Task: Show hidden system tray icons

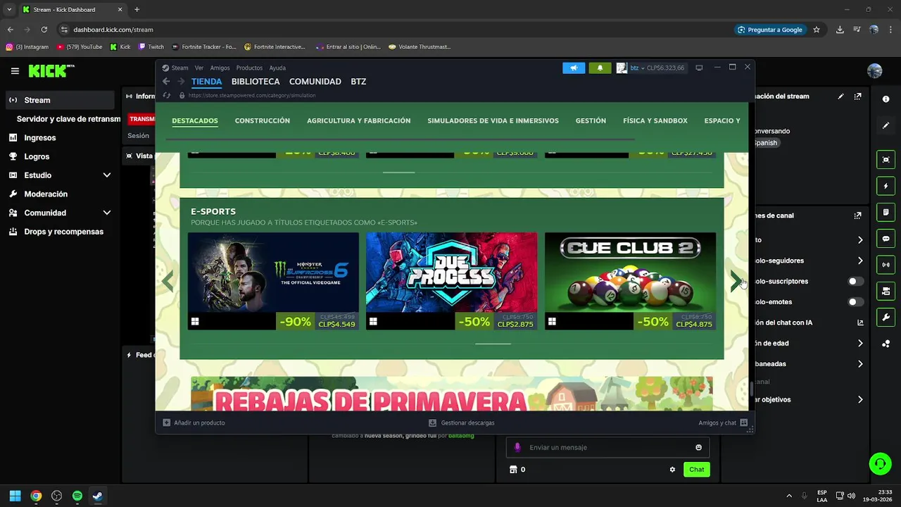Action: tap(788, 496)
